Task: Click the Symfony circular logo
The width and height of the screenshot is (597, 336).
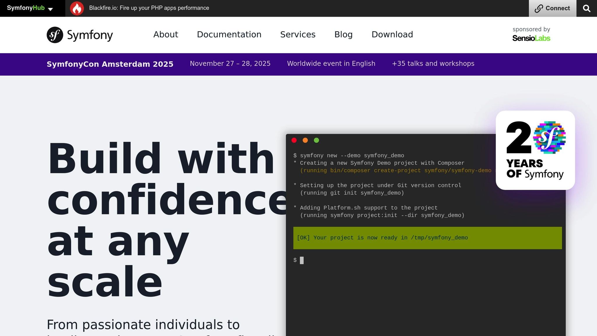Action: (55, 35)
